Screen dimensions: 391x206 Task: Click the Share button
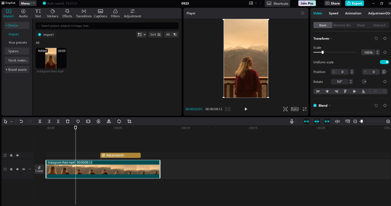(x=333, y=3)
